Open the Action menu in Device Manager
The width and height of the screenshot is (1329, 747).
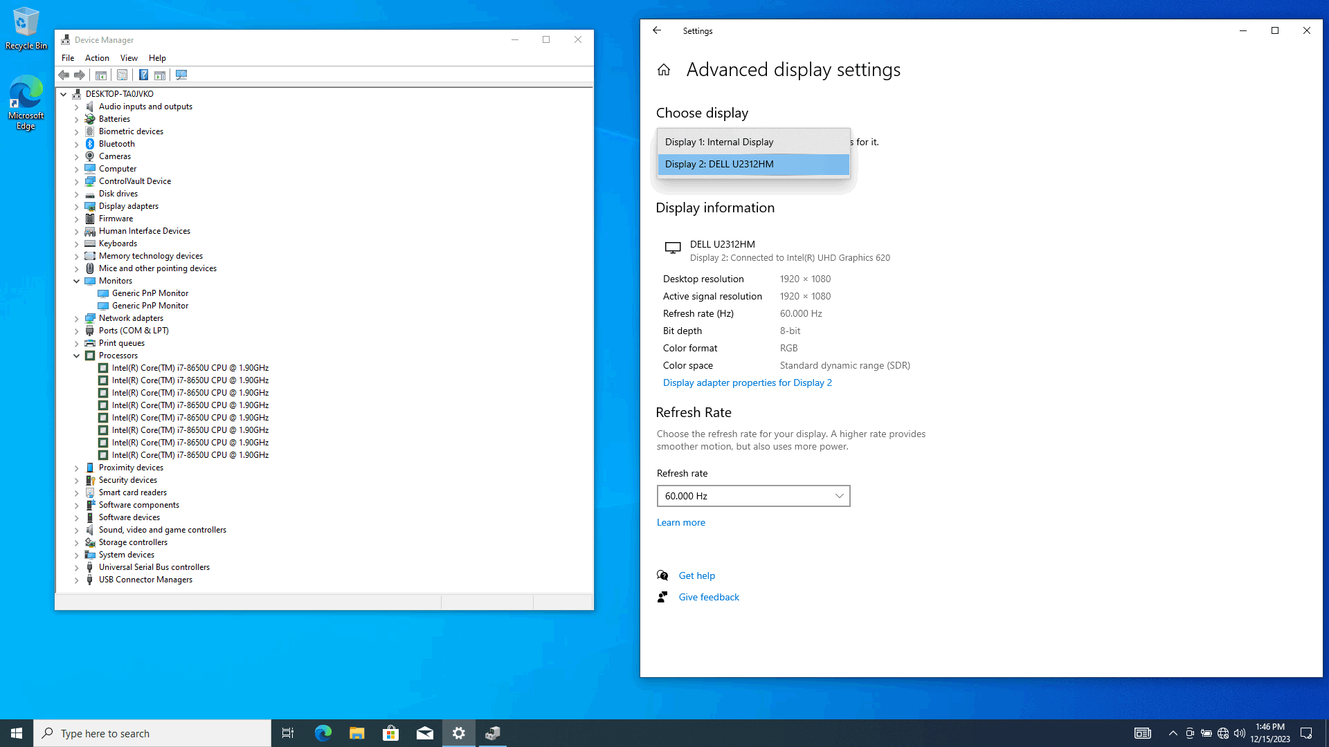pos(97,58)
